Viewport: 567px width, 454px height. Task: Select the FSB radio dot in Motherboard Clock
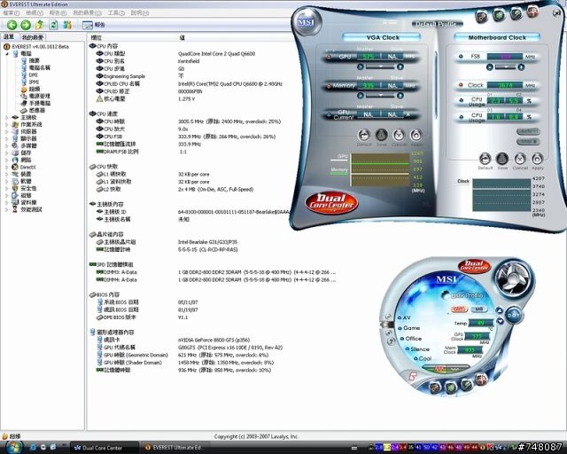(x=461, y=57)
